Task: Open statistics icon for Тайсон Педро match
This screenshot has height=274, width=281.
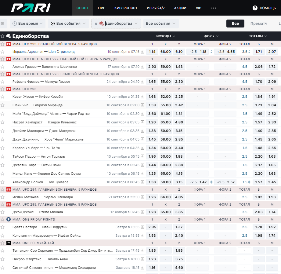Action: (142, 156)
